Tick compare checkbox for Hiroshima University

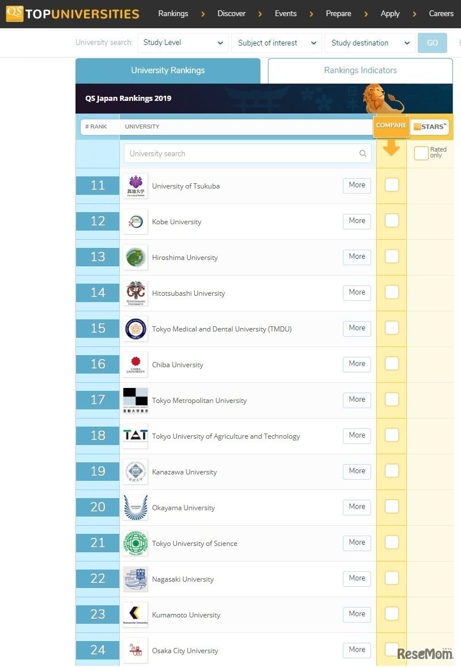(x=392, y=256)
